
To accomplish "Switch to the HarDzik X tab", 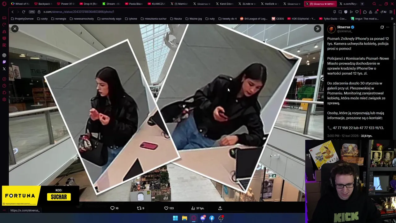I will [x=270, y=4].
